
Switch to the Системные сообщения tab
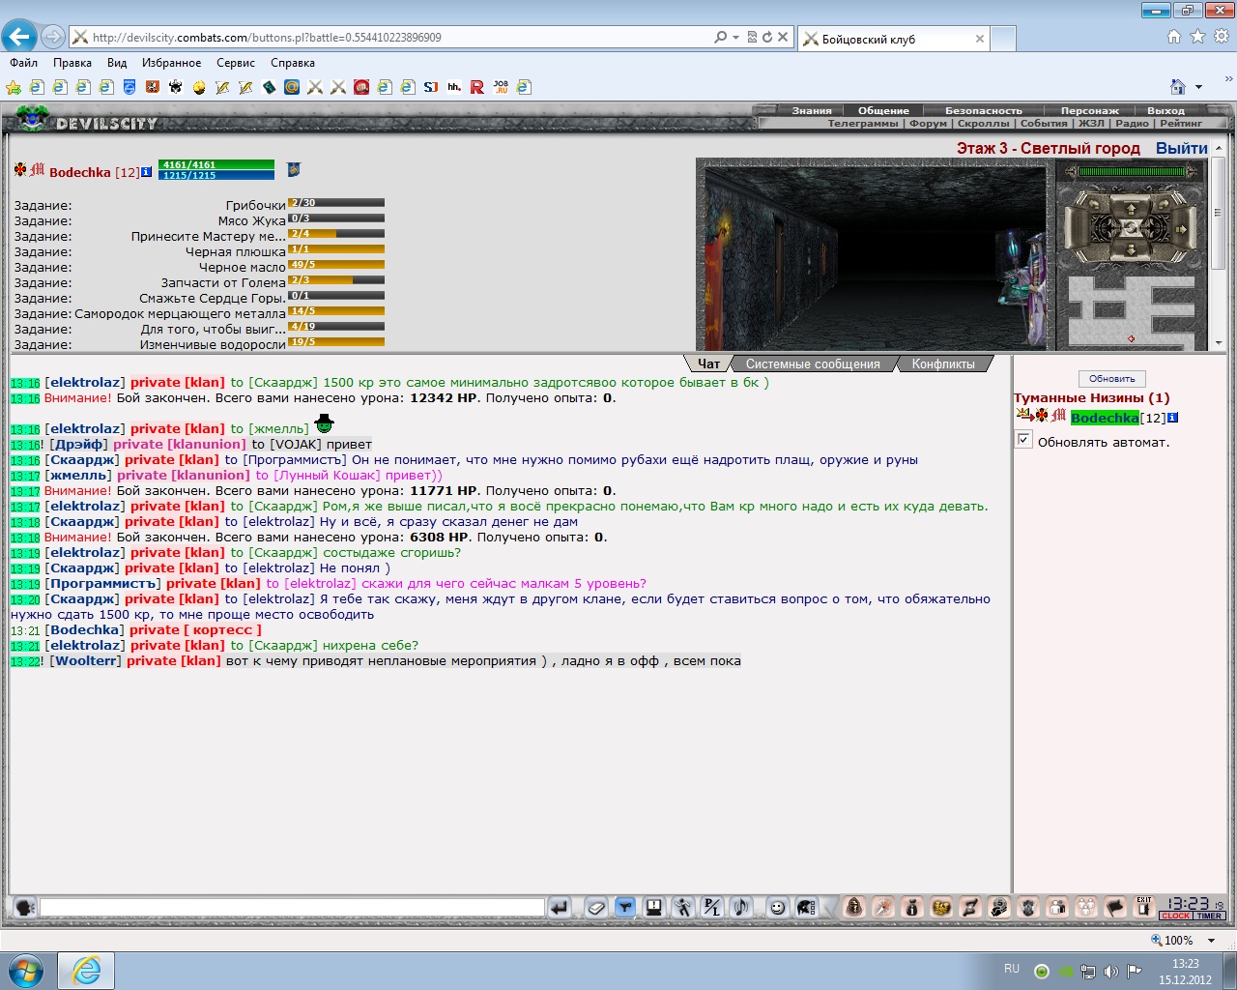813,364
